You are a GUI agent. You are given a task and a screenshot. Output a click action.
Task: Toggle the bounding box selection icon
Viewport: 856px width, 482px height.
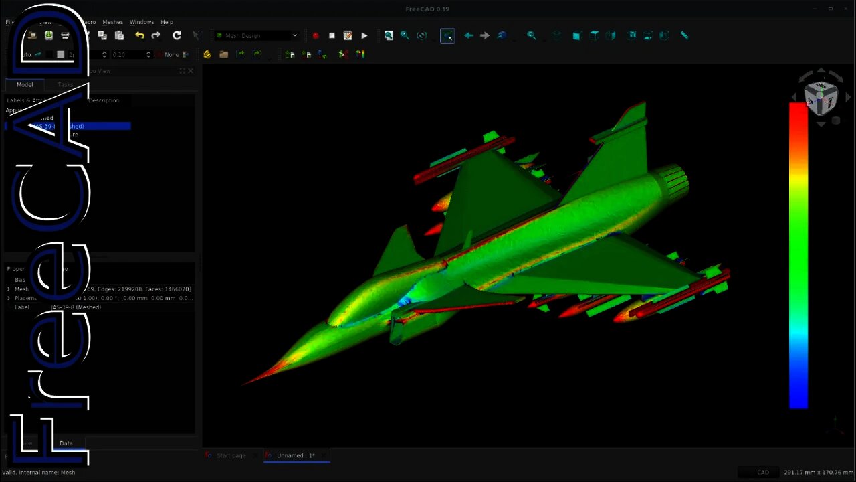[x=447, y=35]
